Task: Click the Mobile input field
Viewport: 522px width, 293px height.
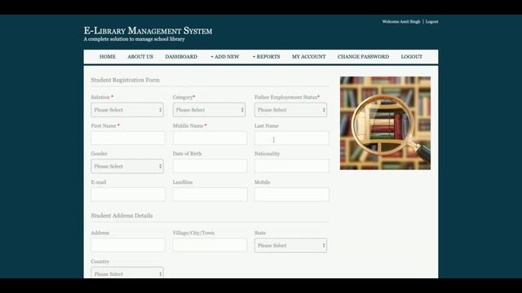Action: point(292,195)
